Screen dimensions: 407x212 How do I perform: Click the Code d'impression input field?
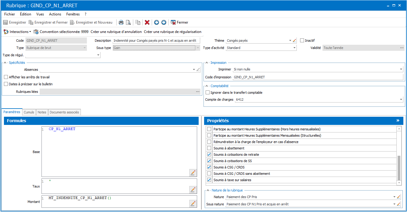click(x=318, y=77)
